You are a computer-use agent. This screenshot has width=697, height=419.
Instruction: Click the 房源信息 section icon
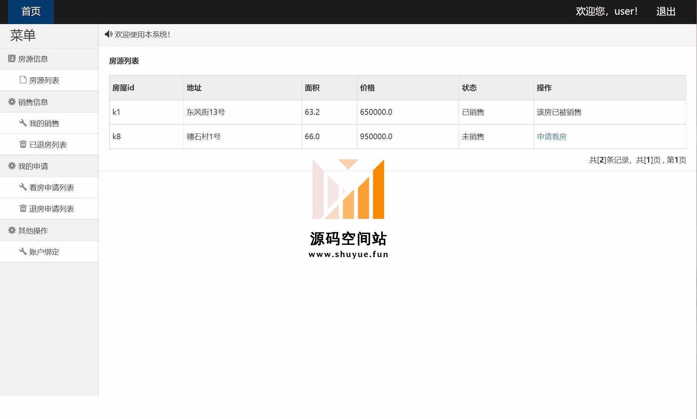pyautogui.click(x=12, y=58)
